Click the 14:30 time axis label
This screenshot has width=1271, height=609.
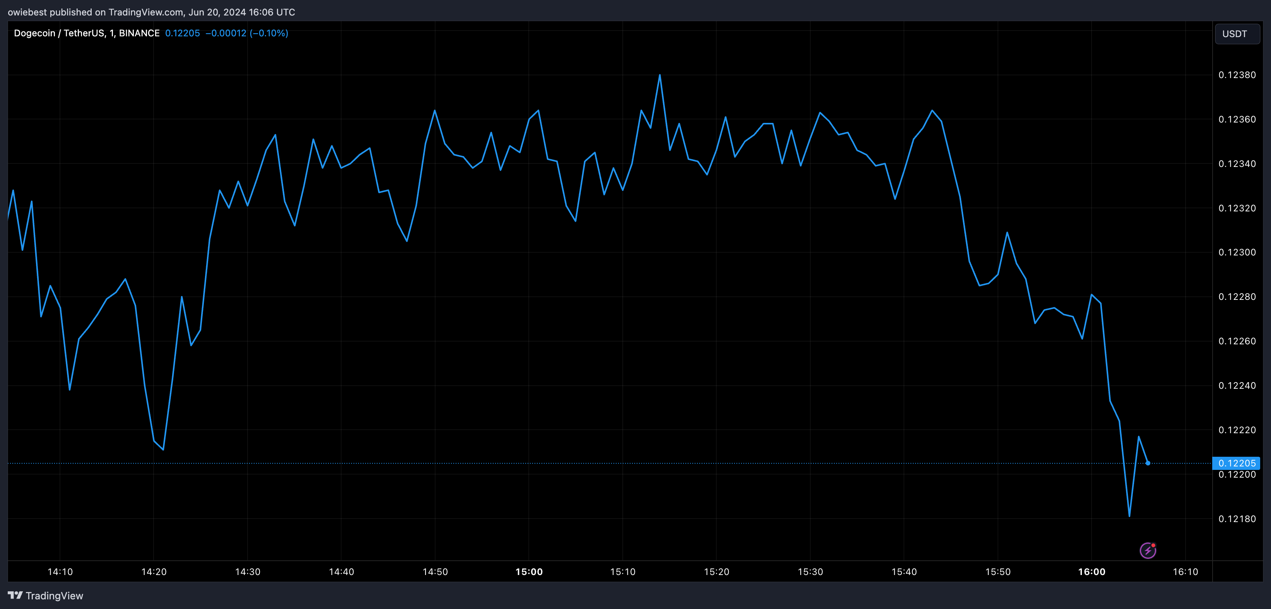(248, 572)
